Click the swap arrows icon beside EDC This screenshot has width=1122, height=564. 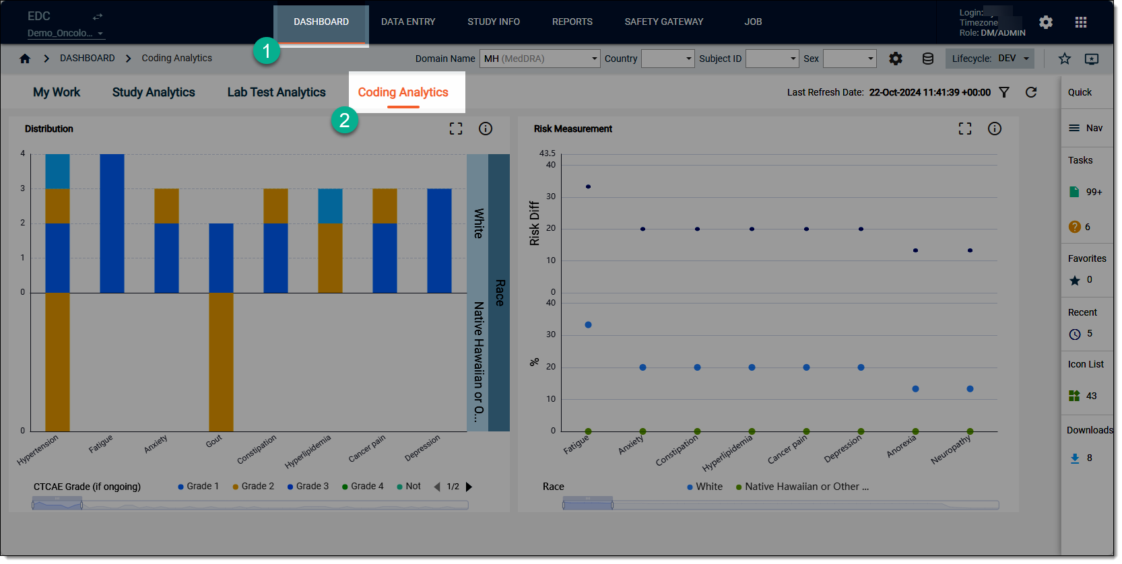click(98, 16)
